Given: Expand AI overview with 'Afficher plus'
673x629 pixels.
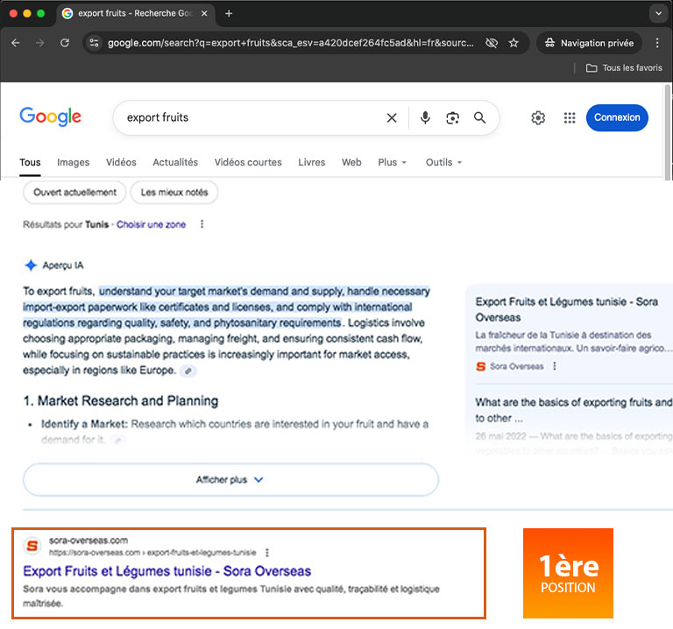Looking at the screenshot, I should pyautogui.click(x=230, y=480).
